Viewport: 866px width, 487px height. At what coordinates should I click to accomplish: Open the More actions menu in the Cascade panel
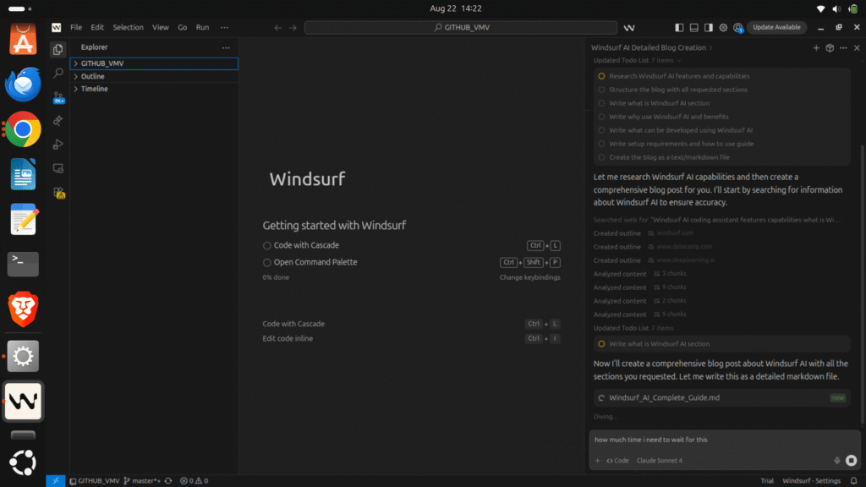(x=843, y=48)
